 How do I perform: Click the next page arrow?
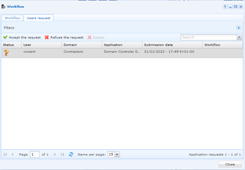point(55,154)
